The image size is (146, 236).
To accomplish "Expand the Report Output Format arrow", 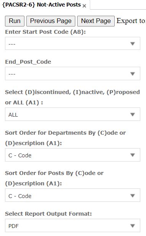I will [133, 226].
